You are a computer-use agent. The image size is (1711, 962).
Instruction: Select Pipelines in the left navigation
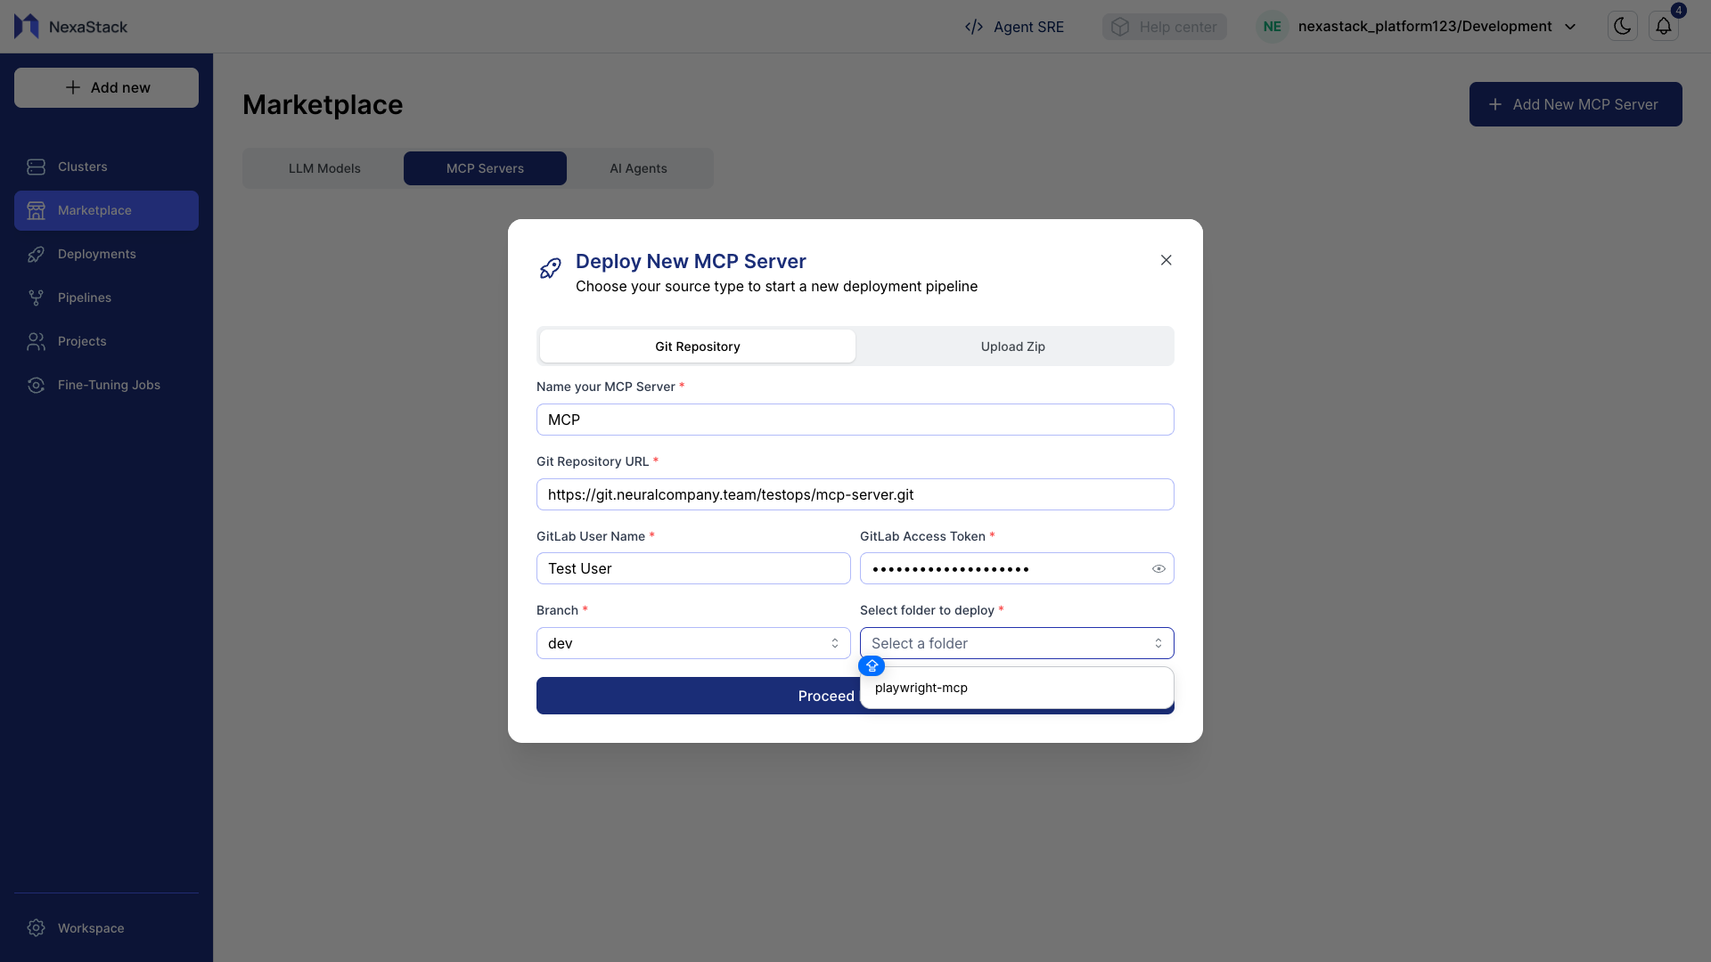coord(84,298)
